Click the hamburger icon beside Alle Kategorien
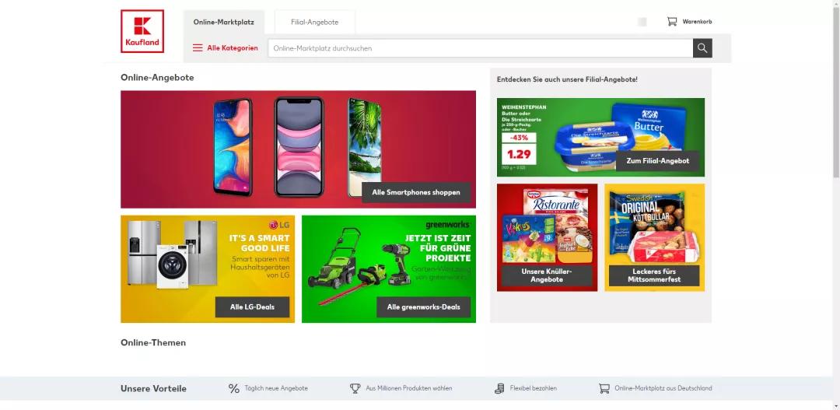840x410 pixels. [x=198, y=47]
